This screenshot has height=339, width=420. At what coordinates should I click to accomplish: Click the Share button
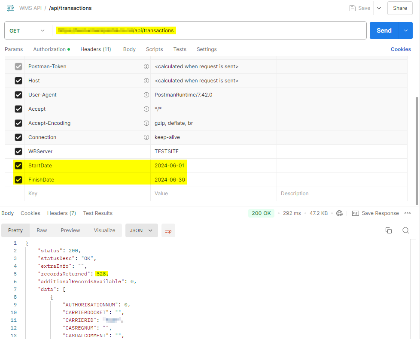point(400,8)
